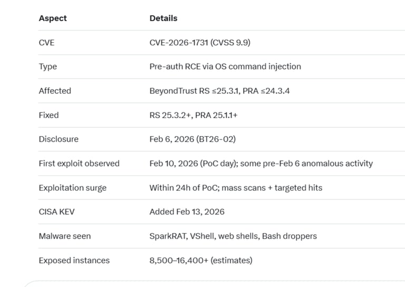405x287 pixels.
Task: Click "Pre-auth RCE via OS command injection" text
Action: (225, 66)
